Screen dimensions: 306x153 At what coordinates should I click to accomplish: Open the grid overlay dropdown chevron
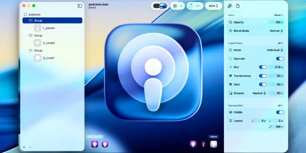181,6
